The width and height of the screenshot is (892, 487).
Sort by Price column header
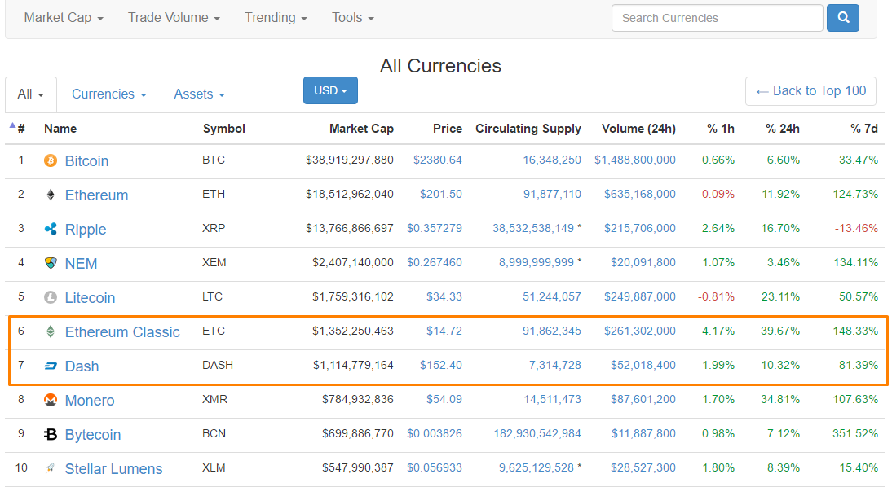(x=447, y=129)
